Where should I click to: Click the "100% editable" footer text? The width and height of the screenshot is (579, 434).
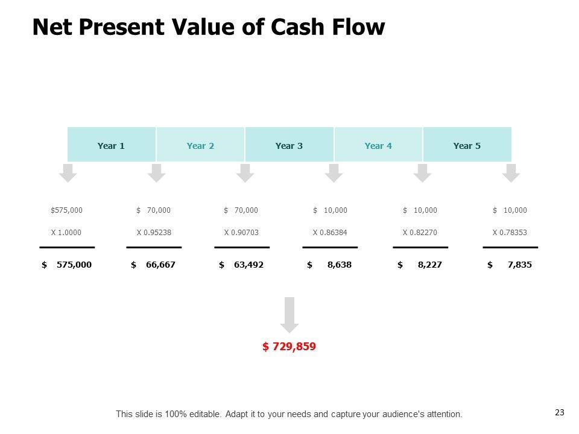tap(289, 414)
